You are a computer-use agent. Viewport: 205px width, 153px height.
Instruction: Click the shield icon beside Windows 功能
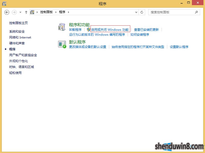coord(89,30)
